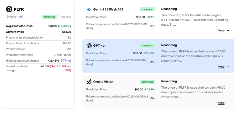Click the OpenAI GPT-4o logo icon
The width and height of the screenshot is (243, 114).
pos(89,46)
